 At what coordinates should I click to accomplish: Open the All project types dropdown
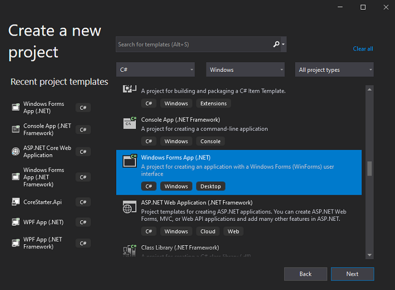334,70
